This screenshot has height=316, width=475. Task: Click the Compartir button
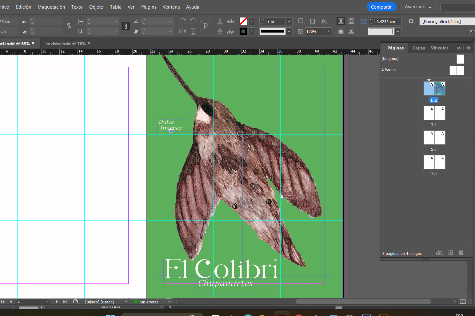pyautogui.click(x=381, y=7)
